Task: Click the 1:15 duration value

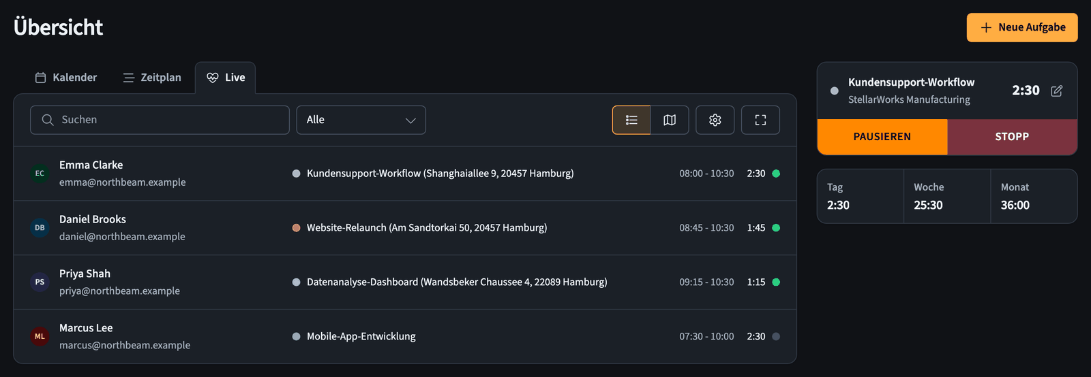Action: pos(756,282)
